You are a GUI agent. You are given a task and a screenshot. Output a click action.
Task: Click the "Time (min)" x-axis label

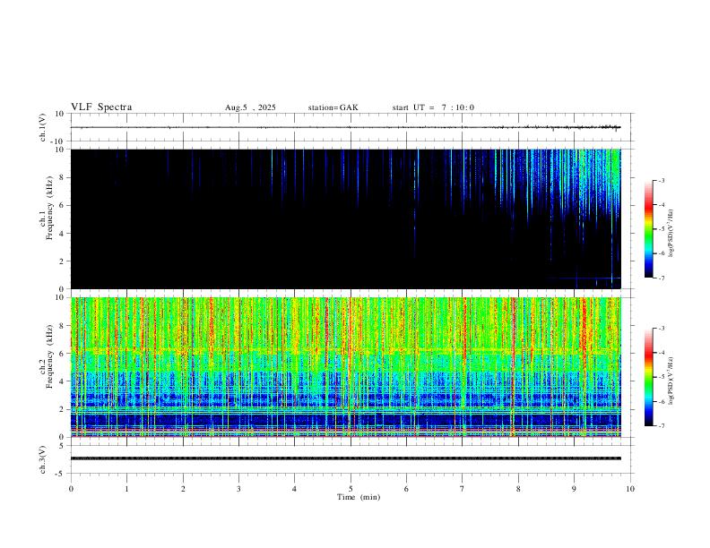(x=359, y=497)
